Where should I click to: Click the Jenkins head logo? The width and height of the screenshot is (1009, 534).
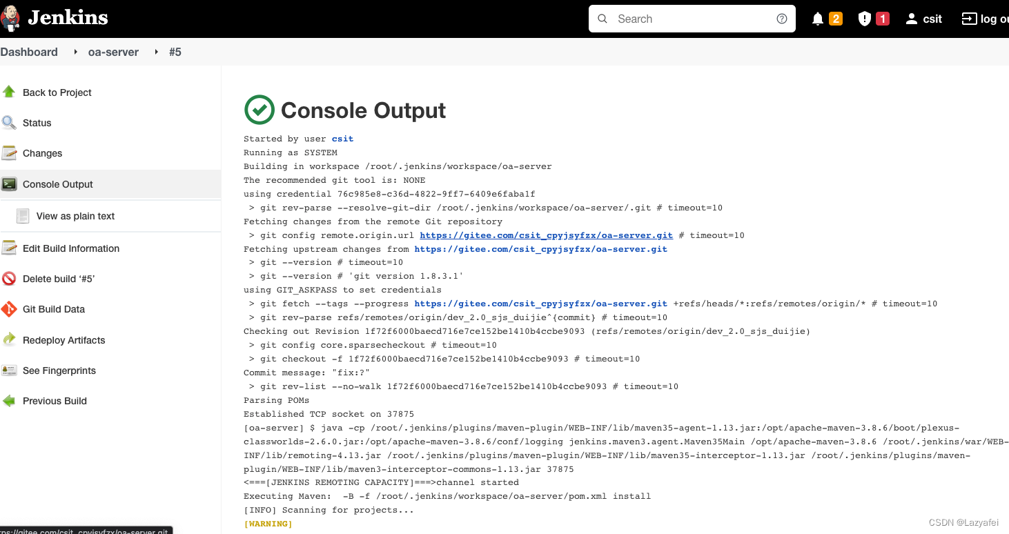coord(10,19)
